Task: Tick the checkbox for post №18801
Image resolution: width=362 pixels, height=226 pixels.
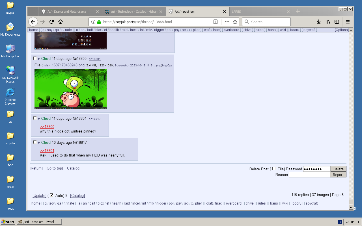Action: [x=35, y=118]
